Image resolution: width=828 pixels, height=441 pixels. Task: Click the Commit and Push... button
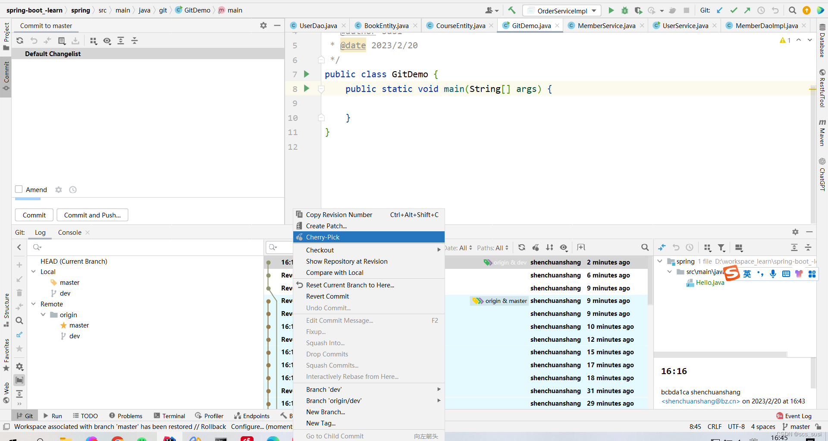click(x=92, y=215)
